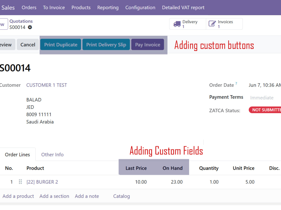
Task: Click the 23.00 on hand cell
Action: (x=177, y=182)
